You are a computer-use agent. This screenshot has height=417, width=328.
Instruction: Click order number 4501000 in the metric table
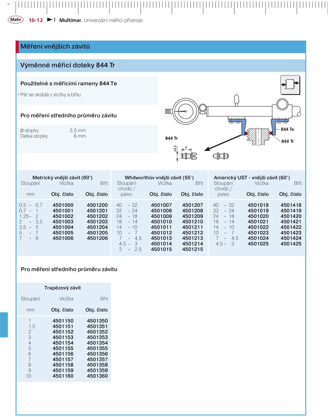[x=63, y=205]
